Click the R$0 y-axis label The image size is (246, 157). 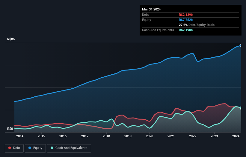coord(10,129)
